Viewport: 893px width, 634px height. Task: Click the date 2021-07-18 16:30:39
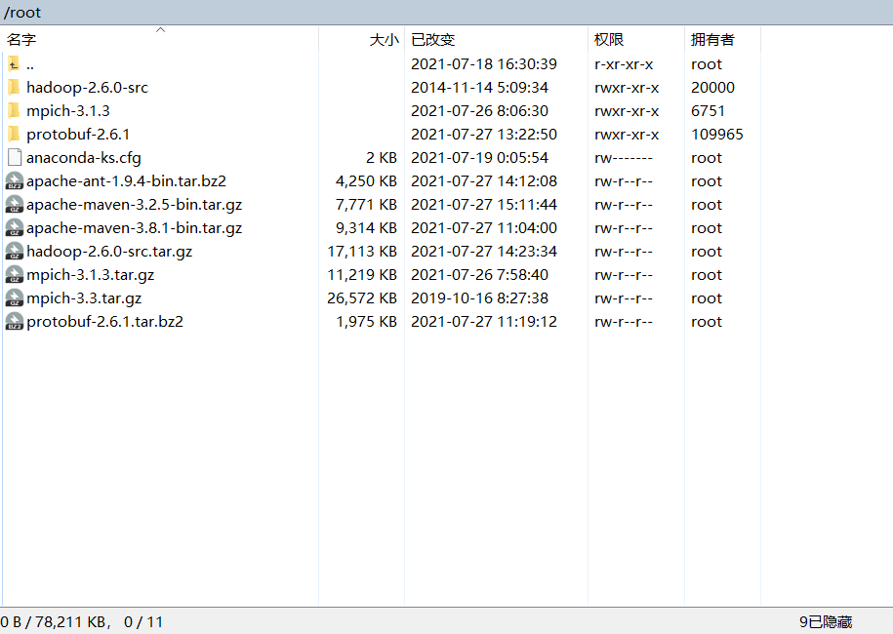[484, 63]
